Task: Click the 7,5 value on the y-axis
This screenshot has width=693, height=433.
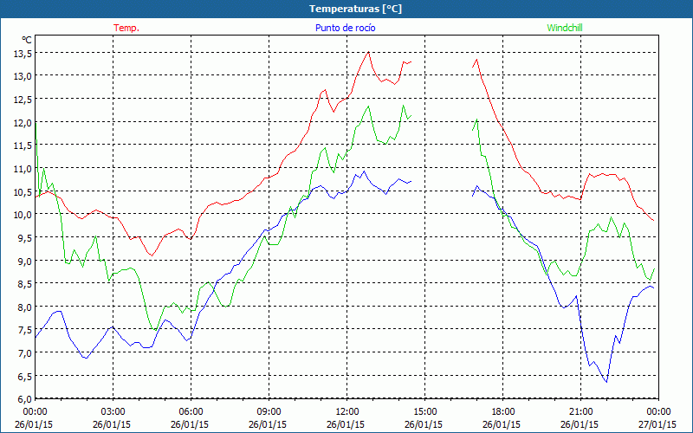Action: 25,330
